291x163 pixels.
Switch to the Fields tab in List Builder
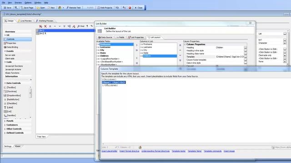tap(120, 37)
